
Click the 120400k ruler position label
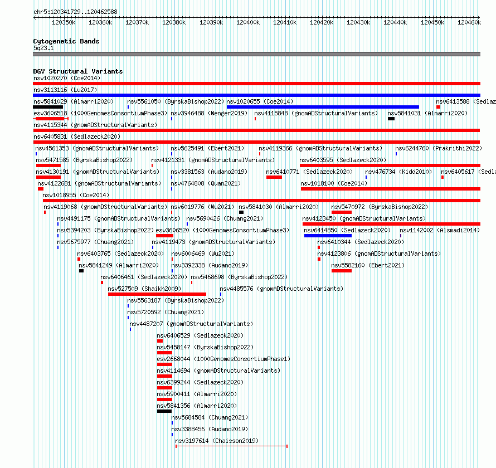(x=248, y=22)
